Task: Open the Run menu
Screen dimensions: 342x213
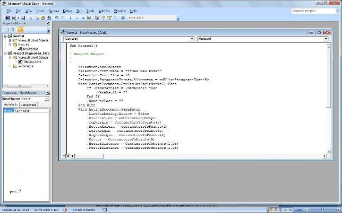Action: pos(80,11)
